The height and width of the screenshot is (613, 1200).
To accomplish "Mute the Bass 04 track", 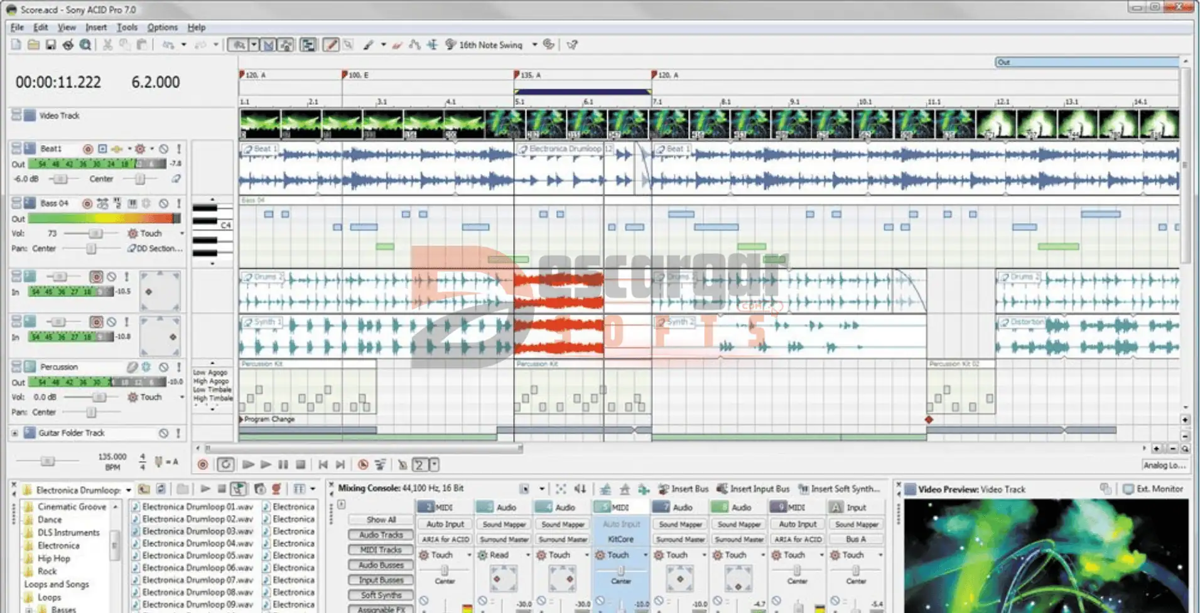I will [x=164, y=203].
